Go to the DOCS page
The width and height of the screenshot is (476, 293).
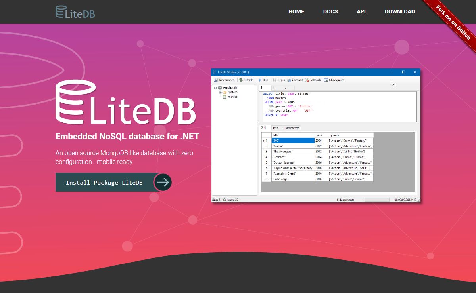coord(330,11)
